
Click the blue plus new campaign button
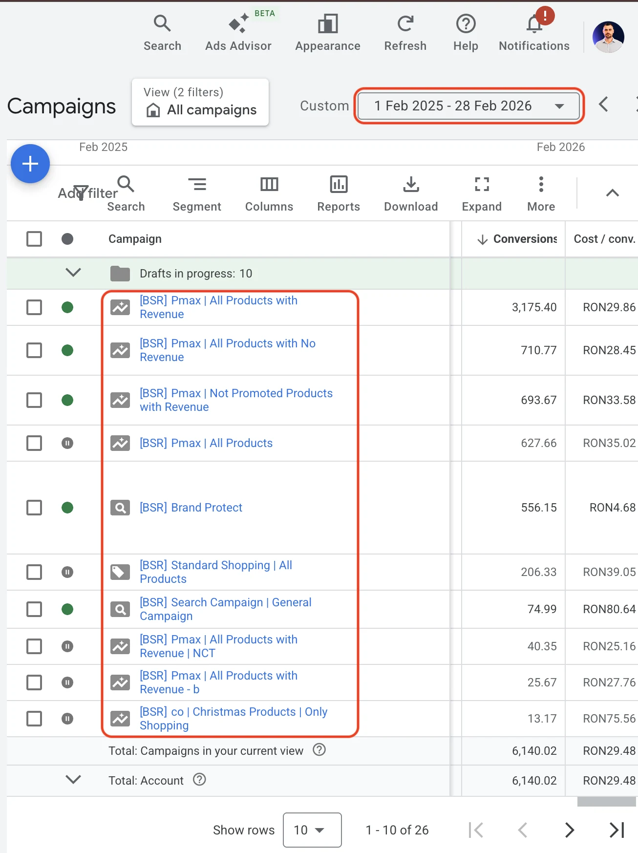[x=30, y=164]
